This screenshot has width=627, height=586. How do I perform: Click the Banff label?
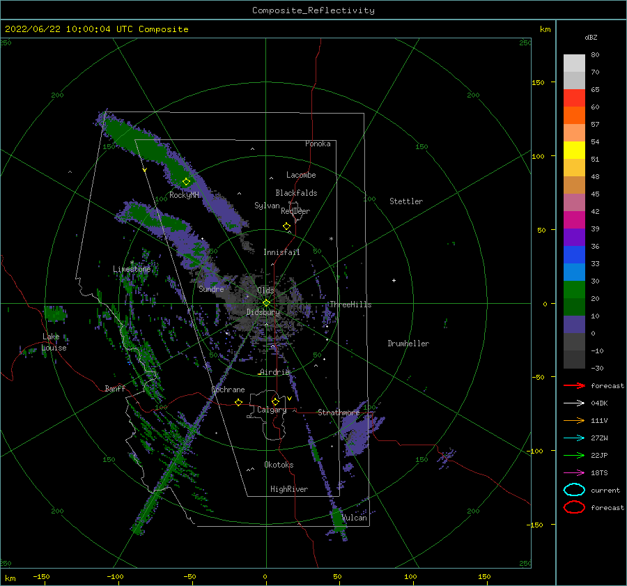[115, 388]
